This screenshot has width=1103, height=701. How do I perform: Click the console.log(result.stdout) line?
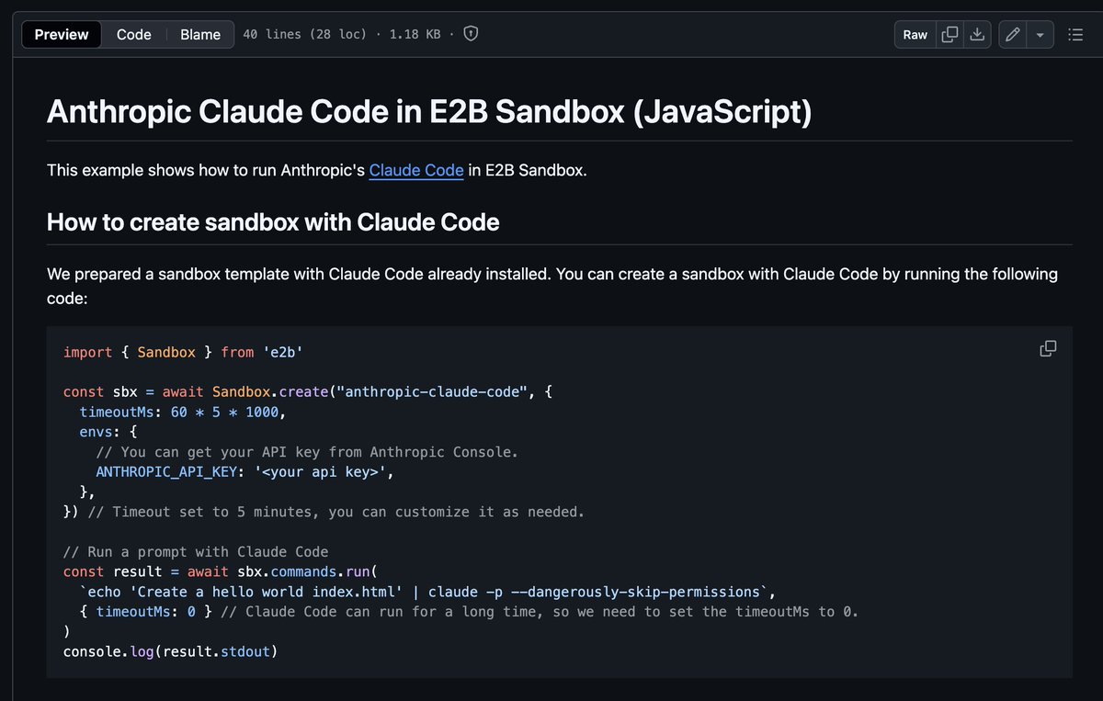coord(170,651)
